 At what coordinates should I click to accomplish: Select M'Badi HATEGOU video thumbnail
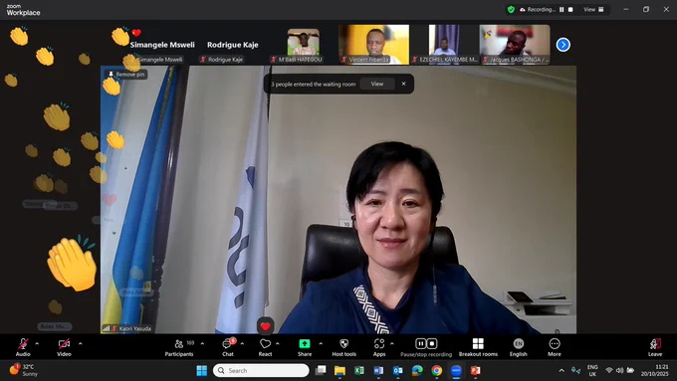tap(303, 45)
